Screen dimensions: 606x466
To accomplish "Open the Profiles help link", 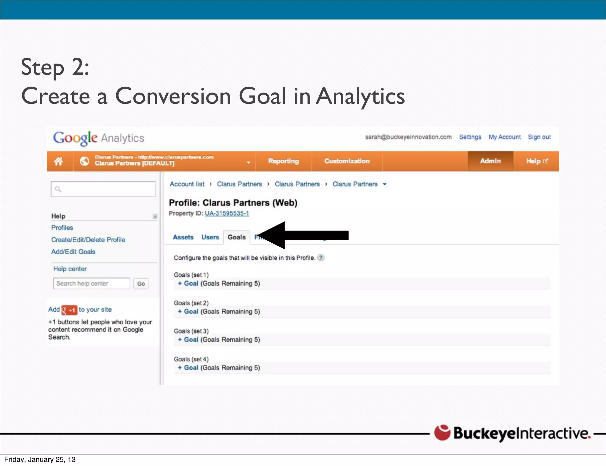I will coord(62,228).
